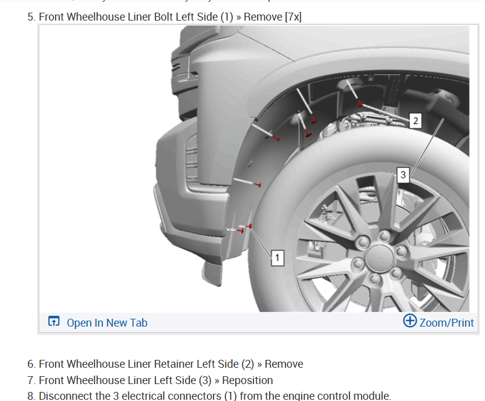The height and width of the screenshot is (401, 485).
Task: Click the Open In New Tab icon
Action: tap(53, 321)
